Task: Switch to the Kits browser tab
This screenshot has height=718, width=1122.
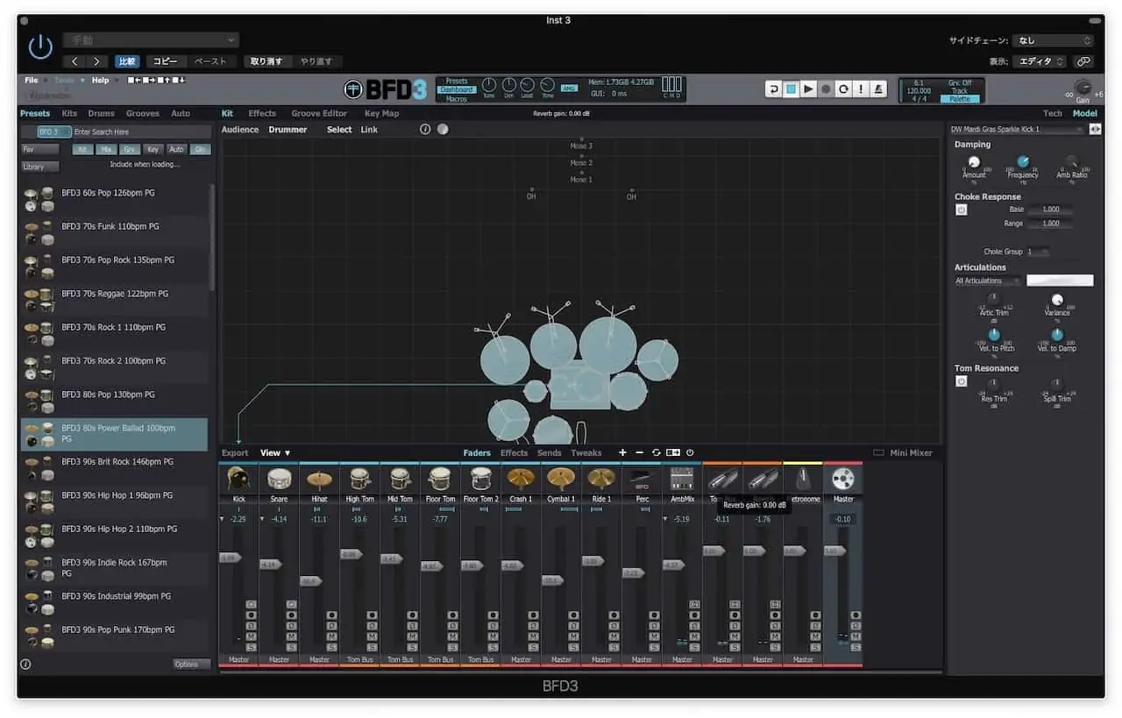Action: (x=69, y=113)
